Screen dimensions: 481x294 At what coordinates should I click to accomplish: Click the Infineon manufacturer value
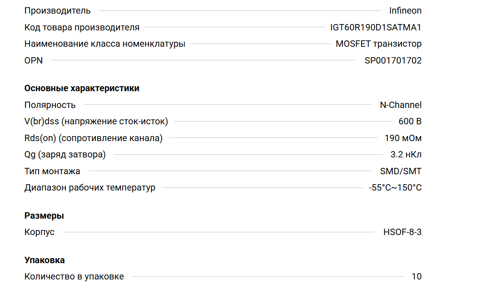tap(405, 11)
